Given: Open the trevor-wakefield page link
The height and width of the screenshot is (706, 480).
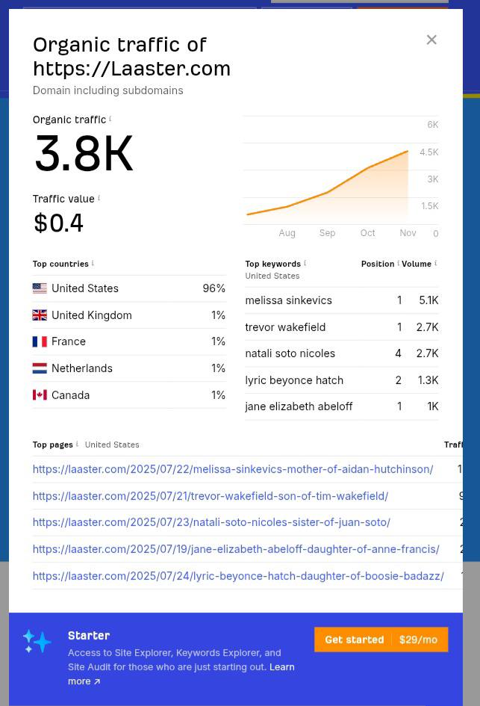Looking at the screenshot, I should coord(210,496).
